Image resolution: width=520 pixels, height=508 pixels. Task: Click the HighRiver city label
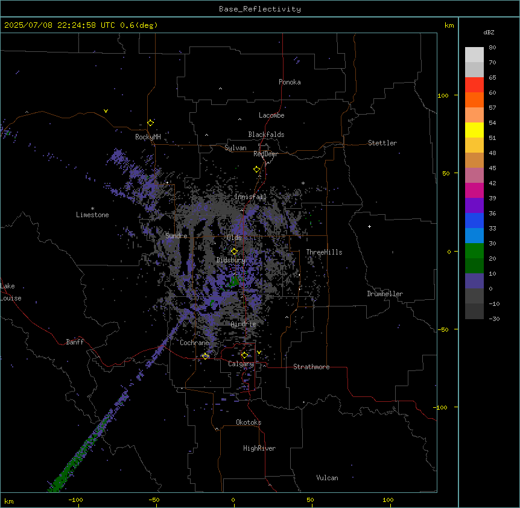click(259, 448)
